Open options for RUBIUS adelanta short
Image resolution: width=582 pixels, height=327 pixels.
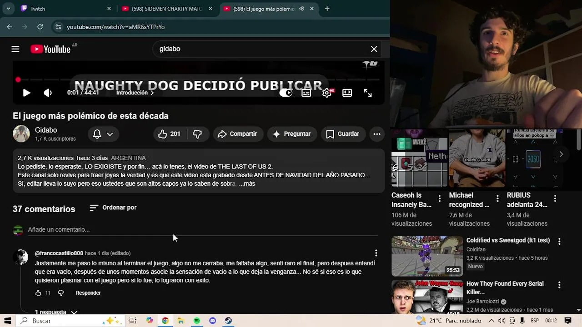pyautogui.click(x=555, y=198)
